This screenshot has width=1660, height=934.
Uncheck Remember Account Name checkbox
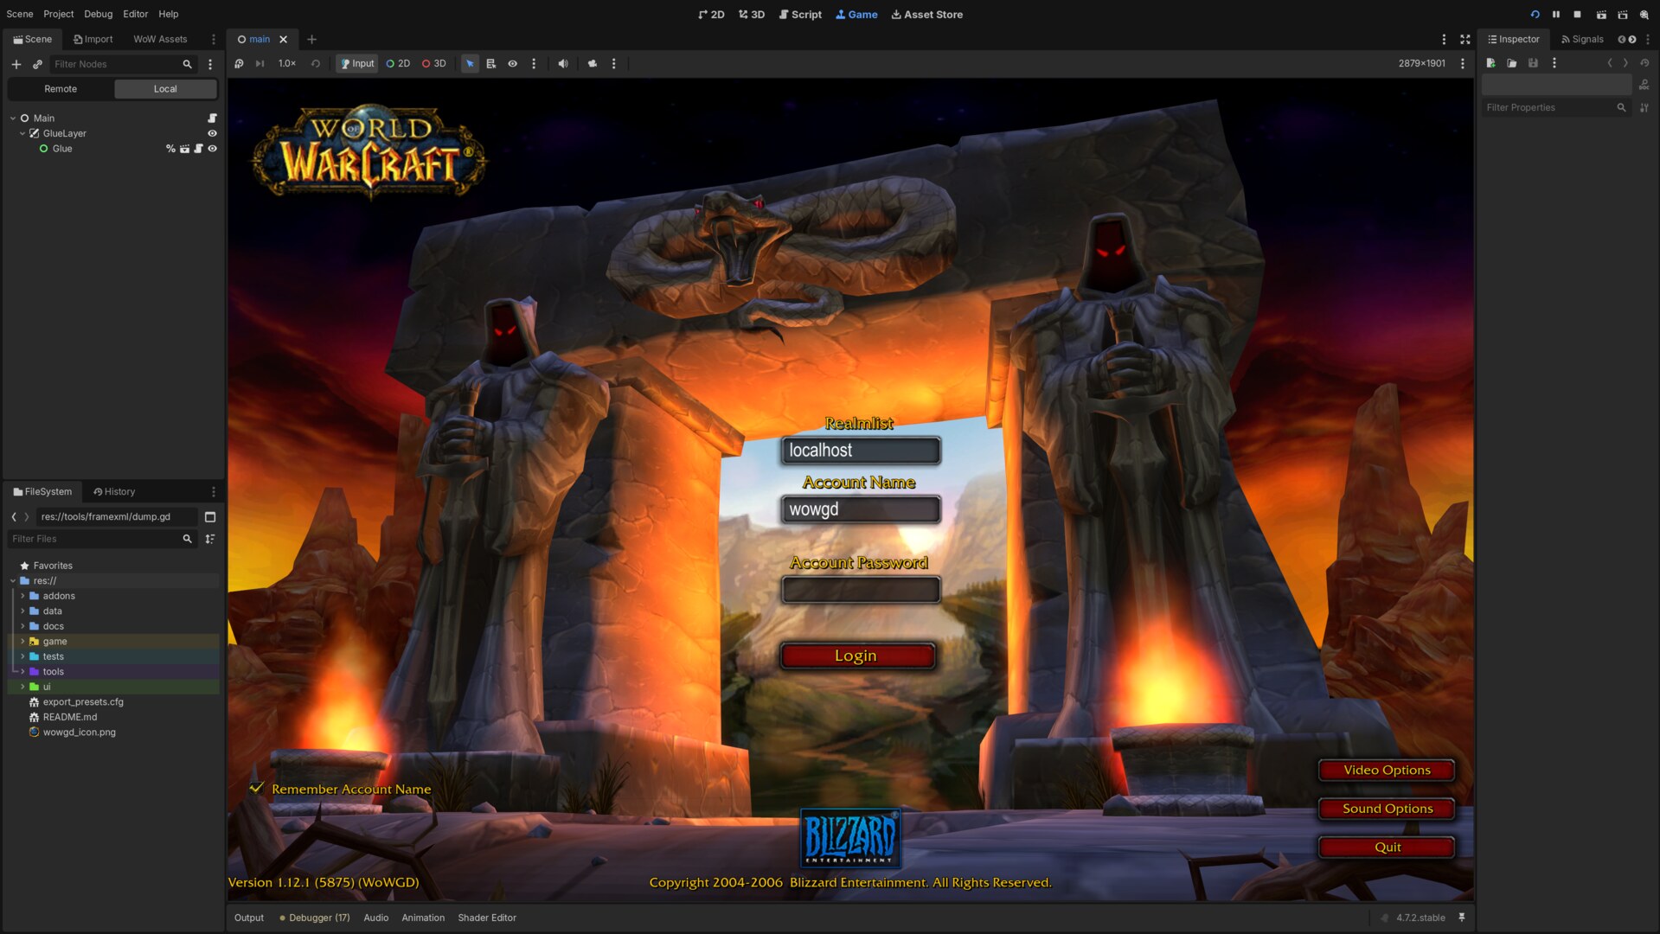256,788
